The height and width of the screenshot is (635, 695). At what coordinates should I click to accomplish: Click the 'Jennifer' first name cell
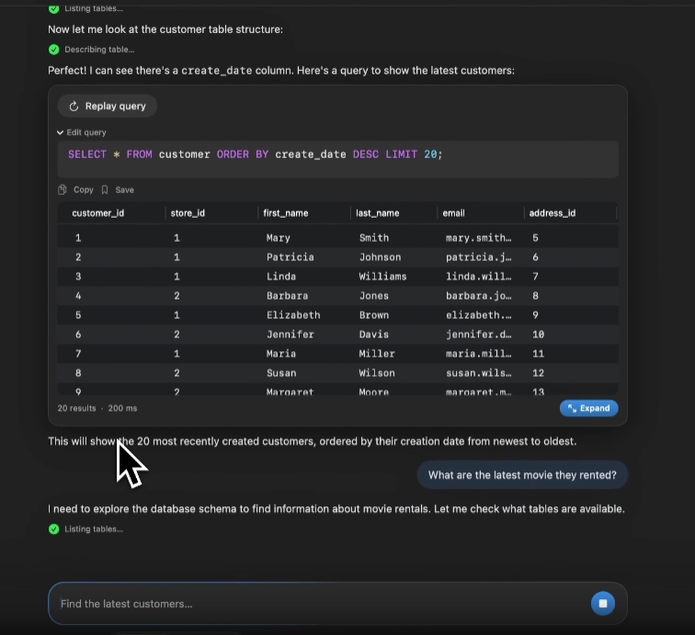coord(290,334)
